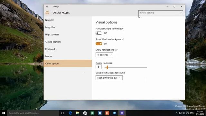
Task: Click the Settings app taskbar icon
Action: [x=122, y=113]
